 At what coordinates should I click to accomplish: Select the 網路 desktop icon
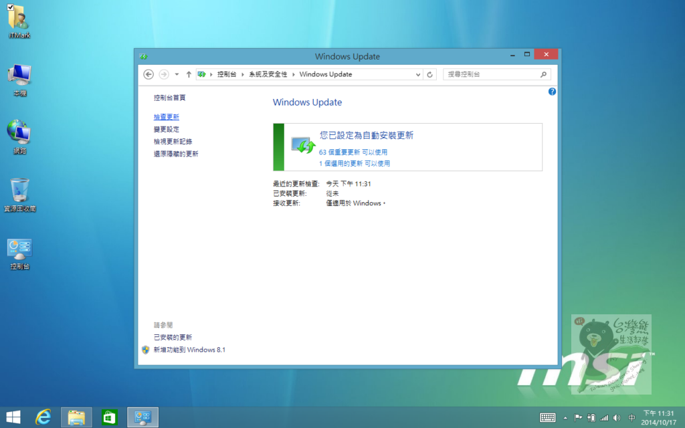[19, 136]
